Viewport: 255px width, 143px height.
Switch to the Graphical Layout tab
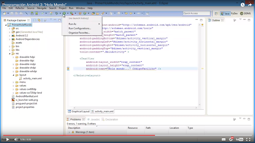pos(79,111)
